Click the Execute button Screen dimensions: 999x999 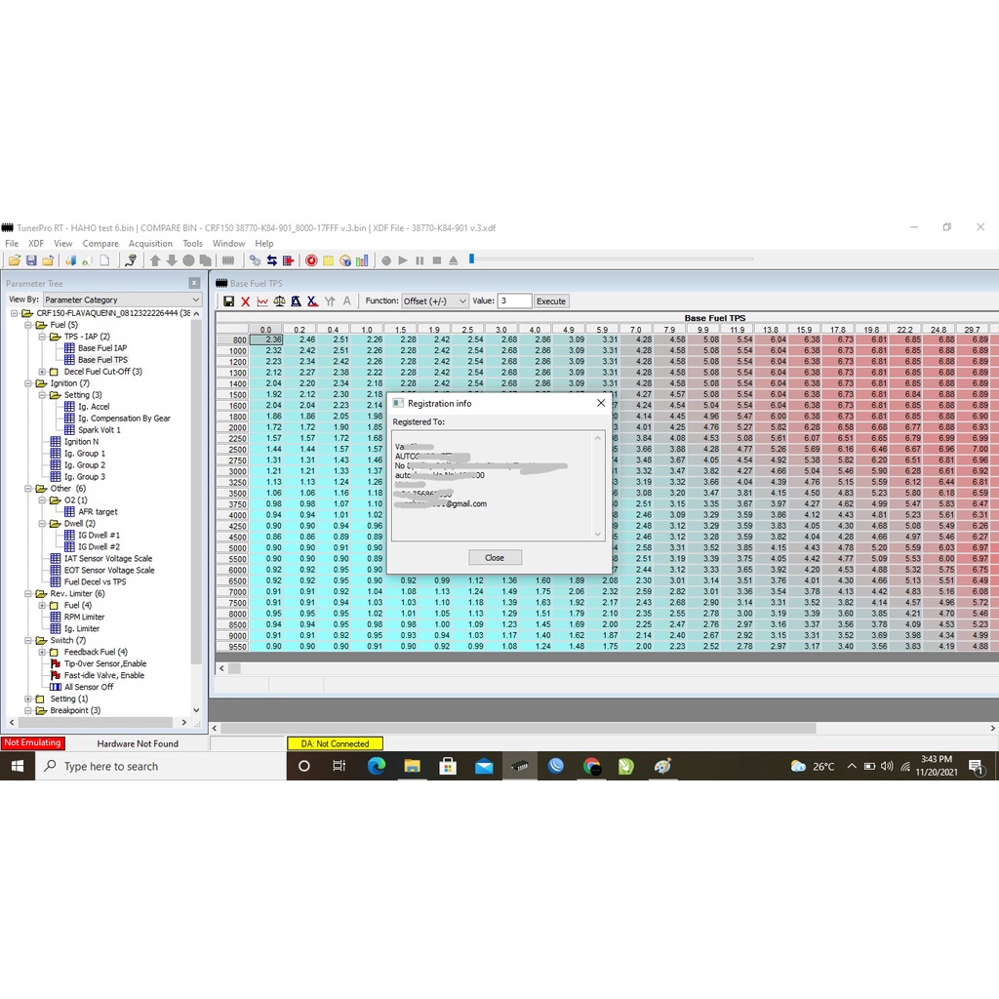(551, 301)
